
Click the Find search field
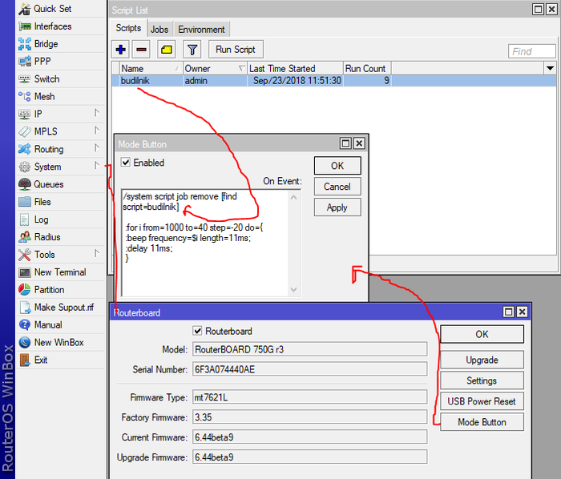click(x=531, y=51)
